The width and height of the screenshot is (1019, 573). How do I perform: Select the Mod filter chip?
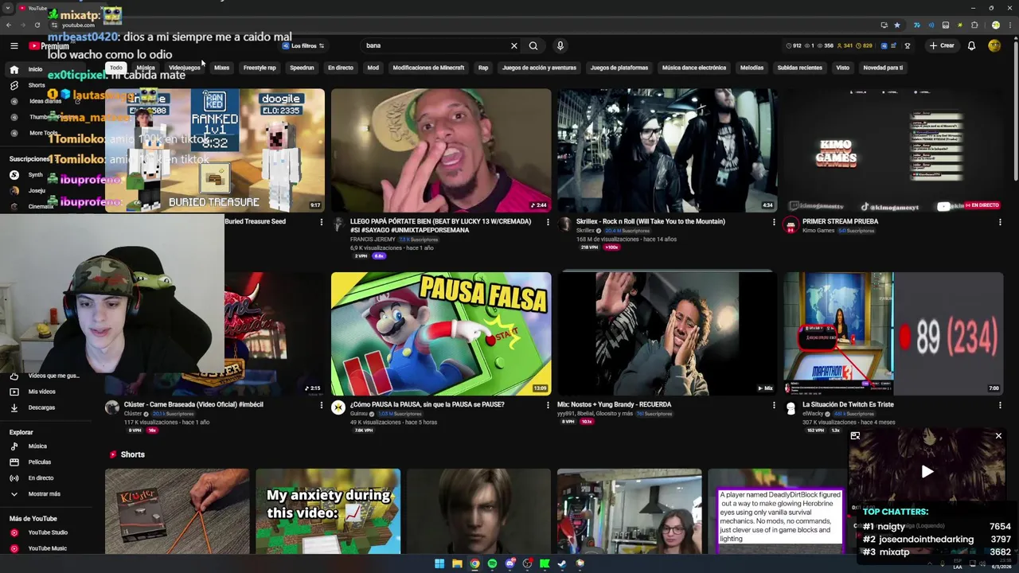point(373,68)
